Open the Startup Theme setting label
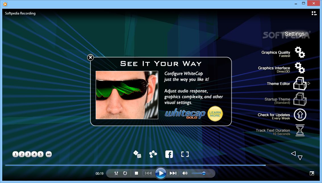Image resolution: width=322 pixels, height=183 pixels. [277, 99]
